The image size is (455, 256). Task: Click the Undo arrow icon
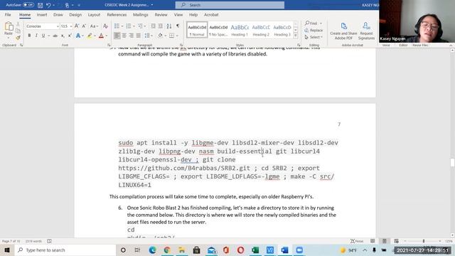pyautogui.click(x=48, y=5)
